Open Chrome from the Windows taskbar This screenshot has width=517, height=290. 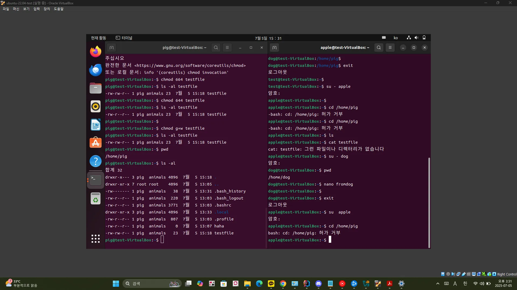[x=283, y=284]
